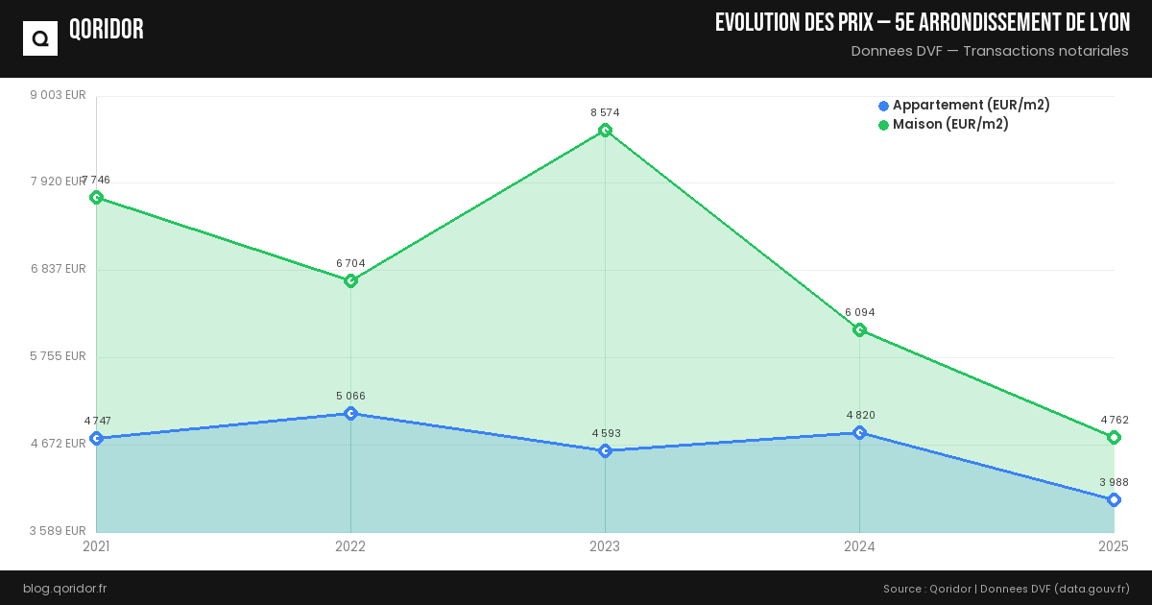The image size is (1152, 605).
Task: Click the 2023 x-axis label
Action: pos(605,546)
